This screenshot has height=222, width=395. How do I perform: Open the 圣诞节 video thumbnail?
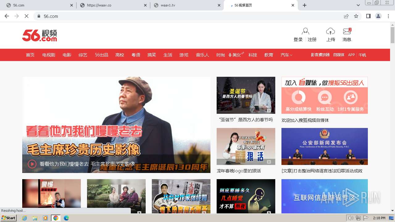click(246, 95)
